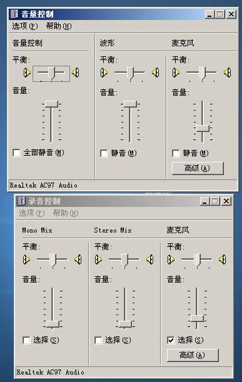
Task: Click left speaker icon of 波形 balance
Action: click(x=104, y=73)
